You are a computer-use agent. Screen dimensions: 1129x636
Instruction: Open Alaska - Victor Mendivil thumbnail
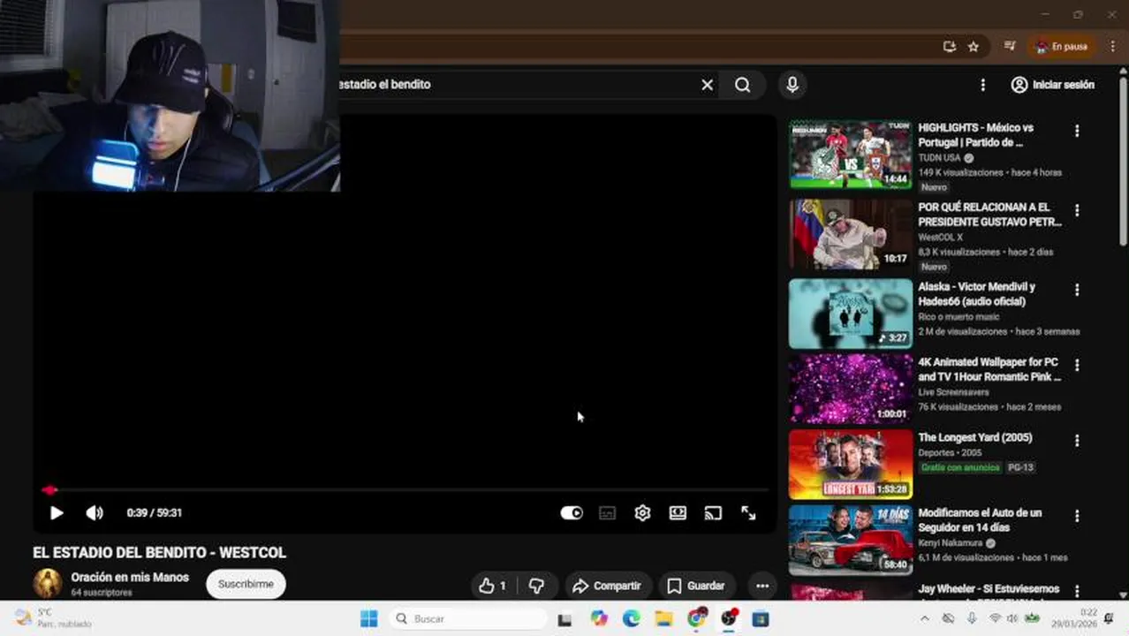(x=851, y=314)
